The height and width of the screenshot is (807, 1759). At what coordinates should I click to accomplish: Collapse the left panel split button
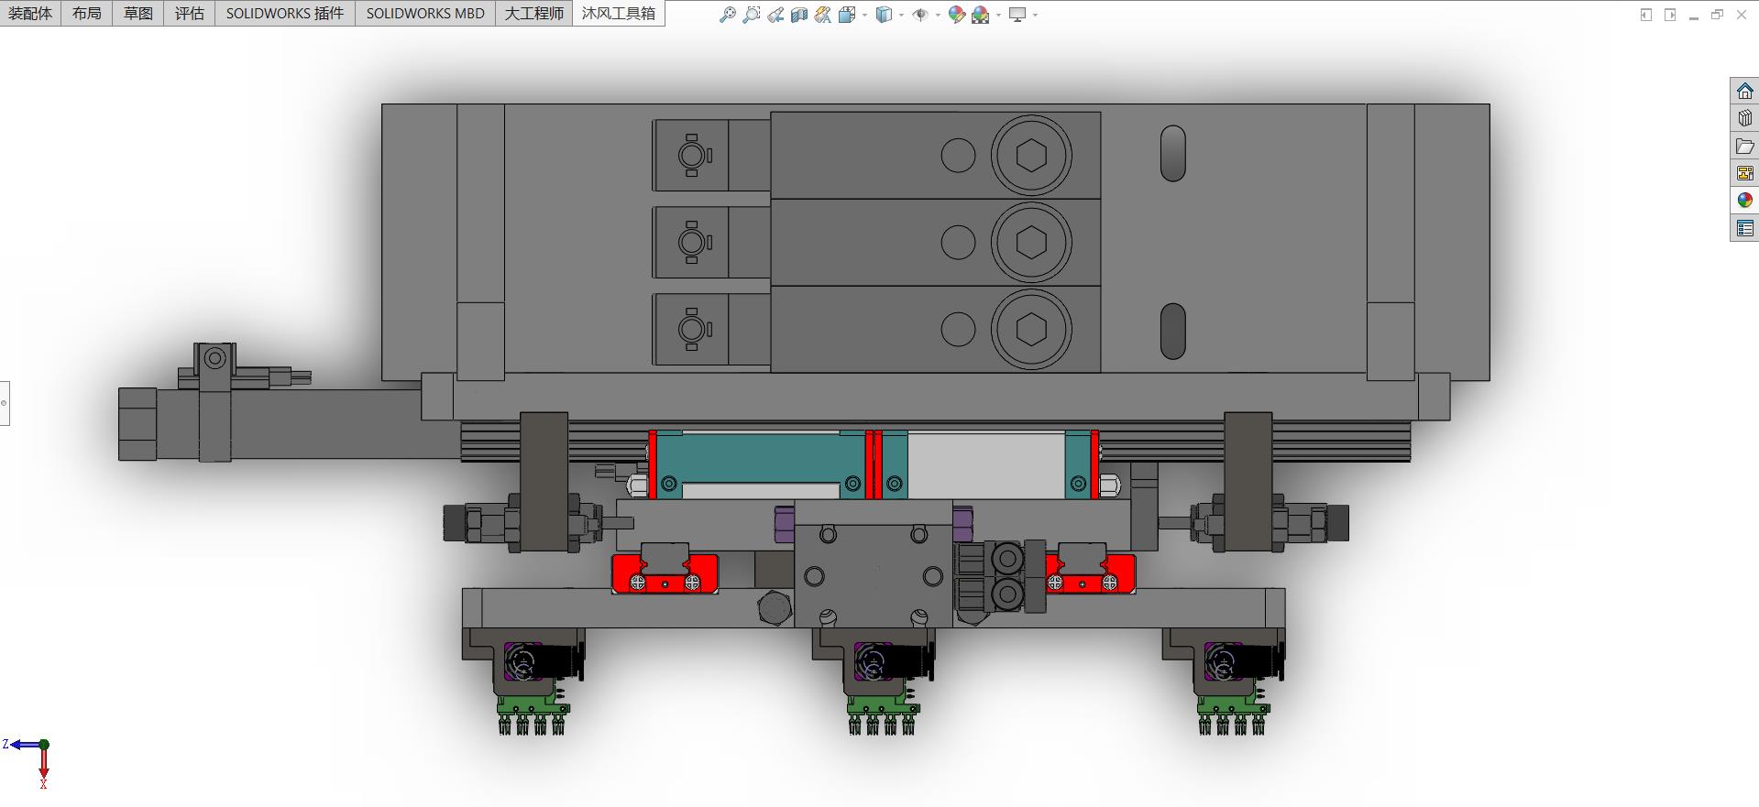click(1646, 15)
